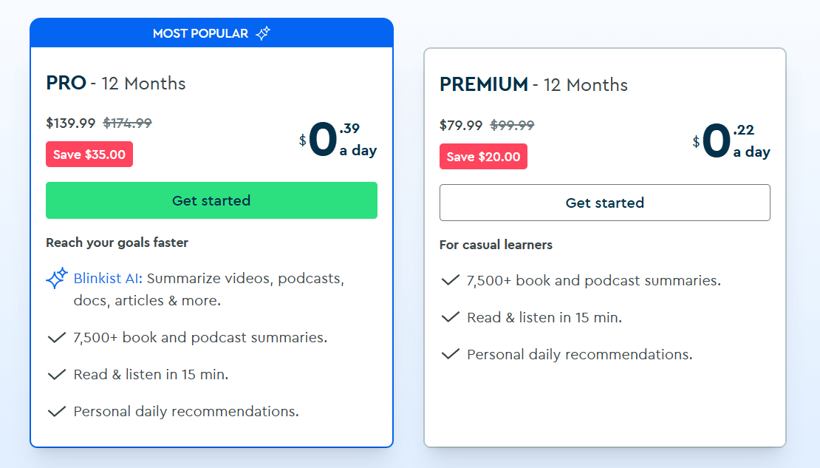Screen dimensions: 820x468
Task: Click the Blinkist AI sparkle icon
Action: pos(57,279)
